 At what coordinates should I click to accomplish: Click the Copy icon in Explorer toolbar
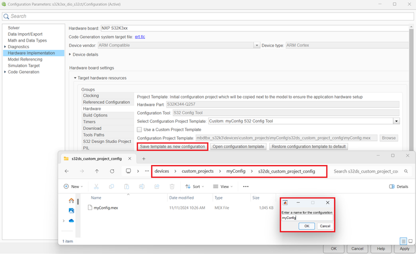click(112, 186)
